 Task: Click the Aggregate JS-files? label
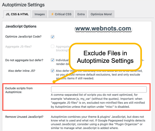click(18, 47)
